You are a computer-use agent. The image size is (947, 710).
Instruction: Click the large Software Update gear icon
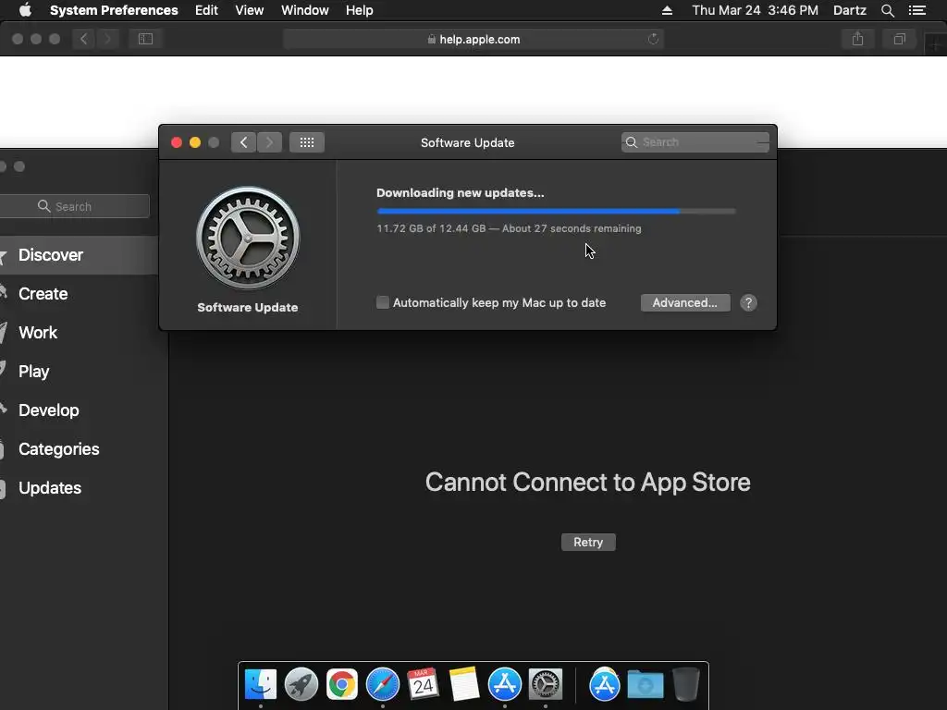click(248, 238)
